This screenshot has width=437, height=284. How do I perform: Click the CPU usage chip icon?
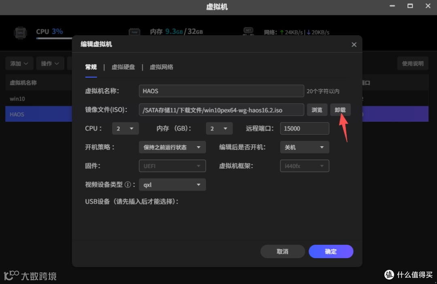coord(20,32)
